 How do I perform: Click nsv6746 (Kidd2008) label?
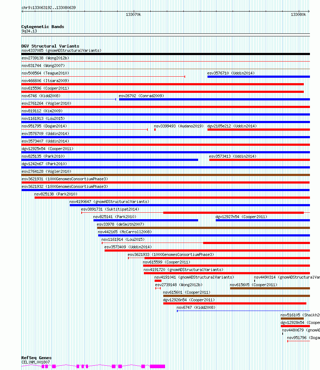click(x=41, y=96)
